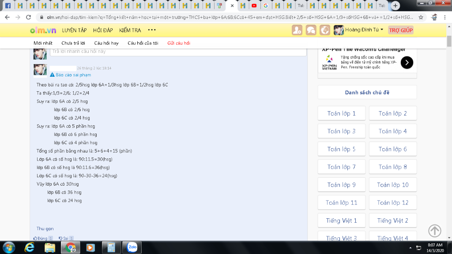Image resolution: width=452 pixels, height=254 pixels.
Task: Switch to the Facebook tab
Action: [8, 5]
